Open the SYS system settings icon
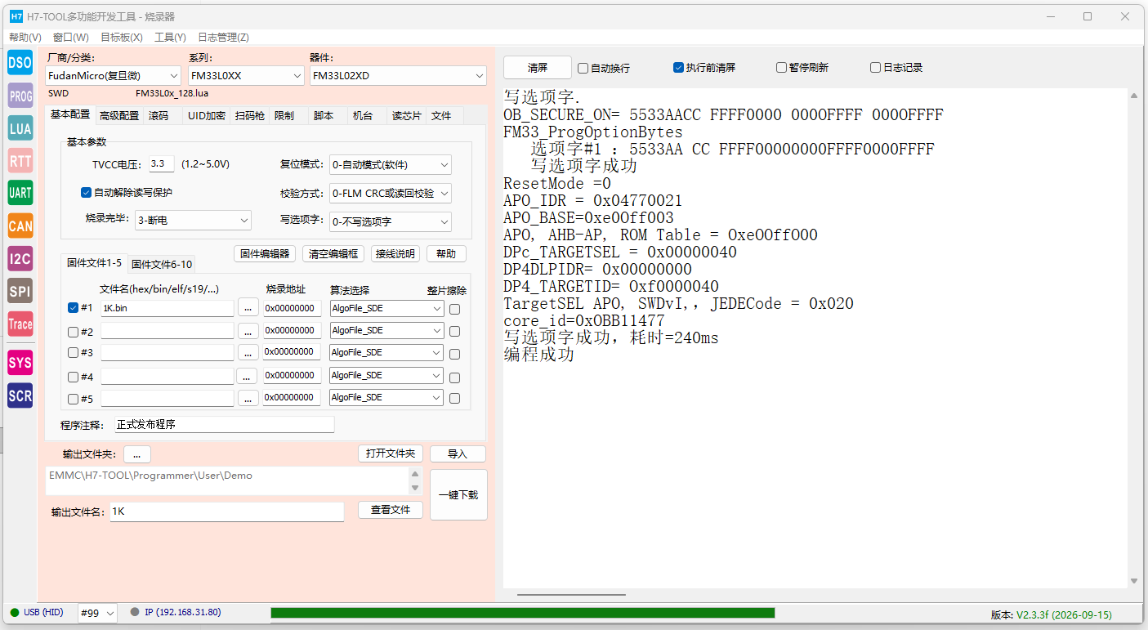This screenshot has width=1148, height=630. pyautogui.click(x=20, y=362)
